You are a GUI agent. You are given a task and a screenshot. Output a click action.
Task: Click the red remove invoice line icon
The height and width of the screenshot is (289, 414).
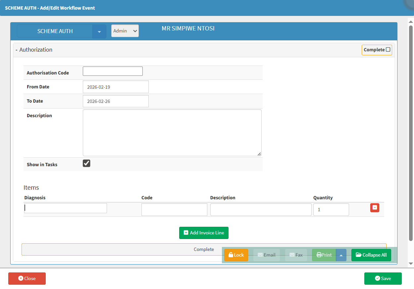375,208
